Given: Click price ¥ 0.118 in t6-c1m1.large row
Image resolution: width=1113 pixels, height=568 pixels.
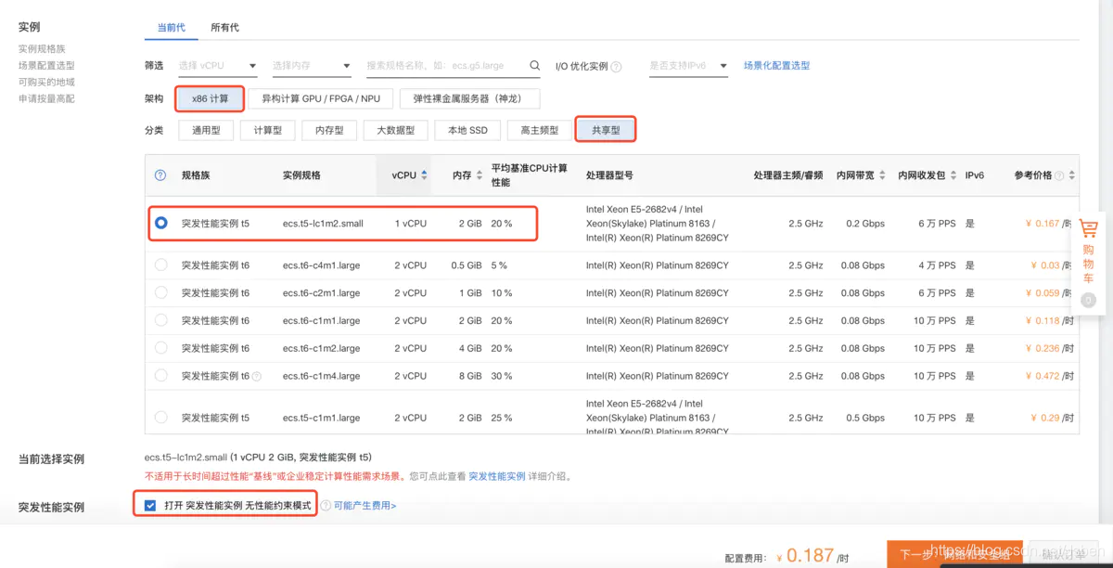Looking at the screenshot, I should point(1043,320).
